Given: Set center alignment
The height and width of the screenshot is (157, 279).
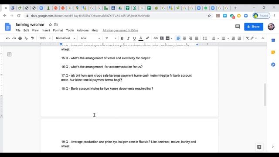Looking at the screenshot, I should point(184,38).
